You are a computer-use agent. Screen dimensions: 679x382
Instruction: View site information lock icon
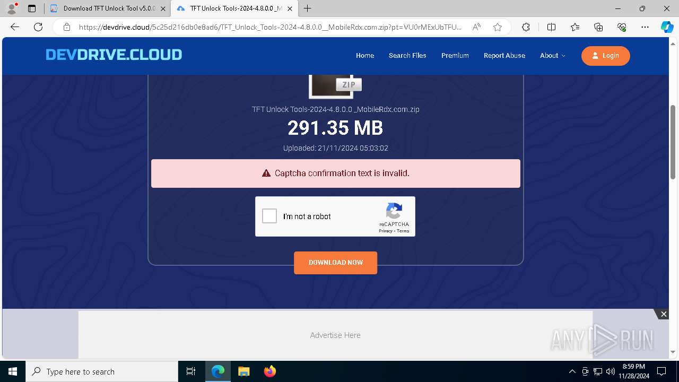(x=66, y=27)
